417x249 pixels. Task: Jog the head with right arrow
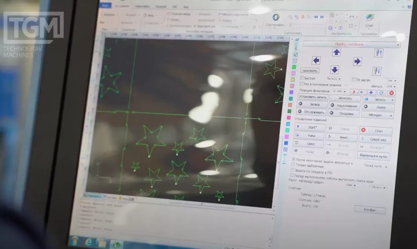(x=357, y=61)
